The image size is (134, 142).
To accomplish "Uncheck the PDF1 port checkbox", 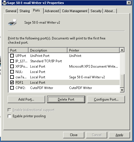I will coord(12,83).
